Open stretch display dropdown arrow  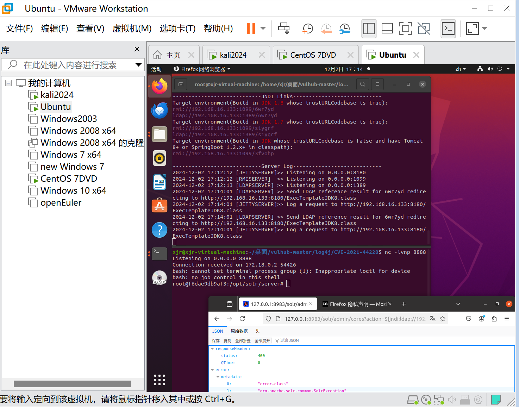[x=484, y=29]
